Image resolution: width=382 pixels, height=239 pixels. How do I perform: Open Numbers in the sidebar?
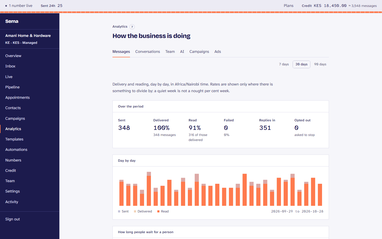point(30,160)
